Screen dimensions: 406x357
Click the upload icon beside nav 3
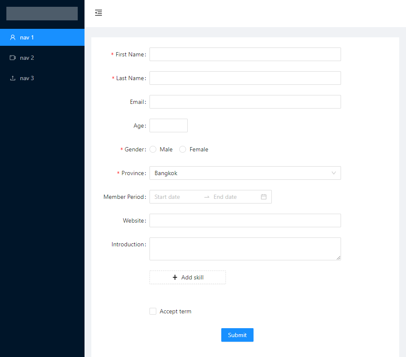coord(13,78)
